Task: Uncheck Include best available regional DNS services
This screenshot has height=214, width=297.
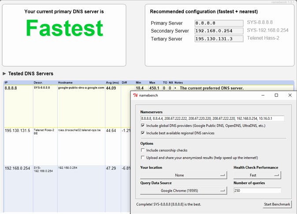Action: click(143, 133)
